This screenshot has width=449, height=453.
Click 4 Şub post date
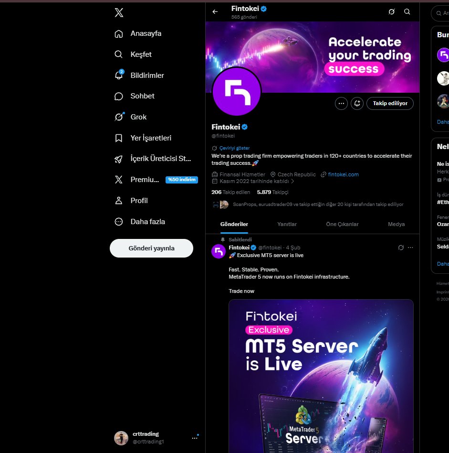[x=293, y=248]
